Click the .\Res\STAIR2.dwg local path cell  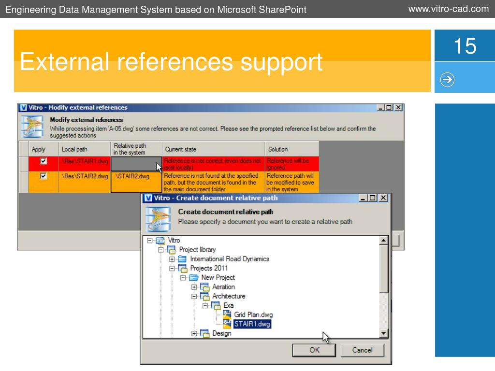[x=84, y=182]
